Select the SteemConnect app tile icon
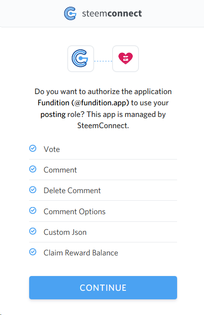The height and width of the screenshot is (315, 204). (81, 58)
